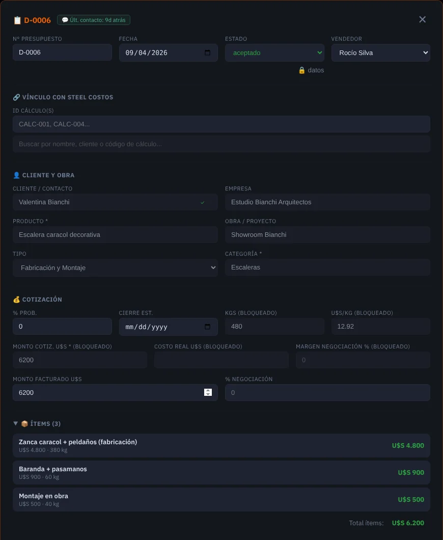Screen dimensions: 443x540
Task: Click the Nº Presupuesto input field
Action: pos(62,52)
